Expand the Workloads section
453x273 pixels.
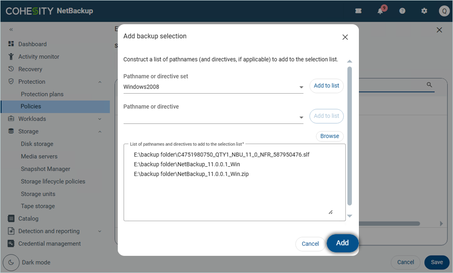[x=100, y=119]
